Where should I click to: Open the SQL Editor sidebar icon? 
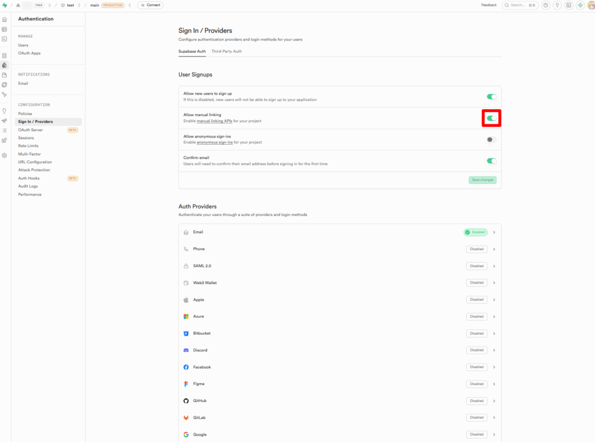pyautogui.click(x=5, y=39)
